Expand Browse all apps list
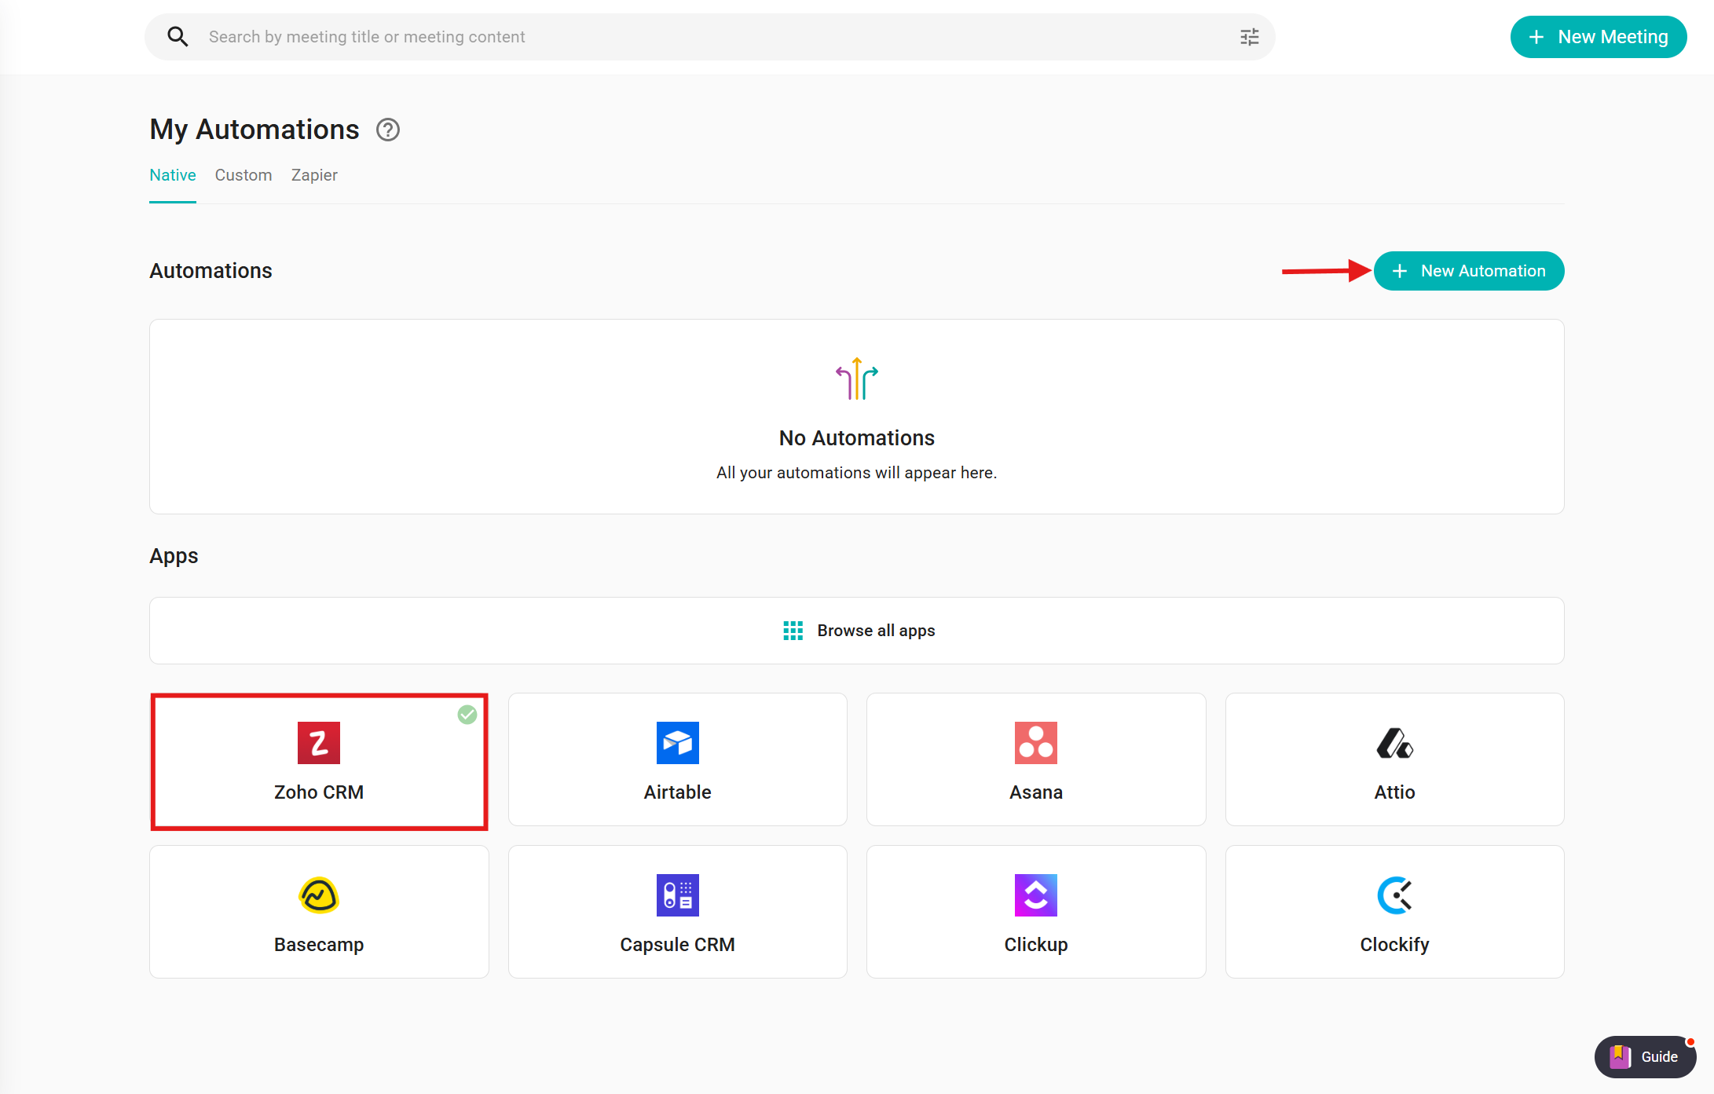The image size is (1714, 1094). click(x=856, y=631)
